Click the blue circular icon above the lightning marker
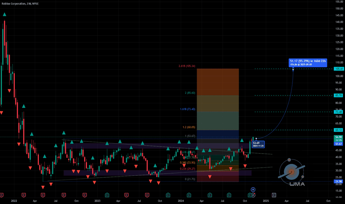 pos(253,190)
